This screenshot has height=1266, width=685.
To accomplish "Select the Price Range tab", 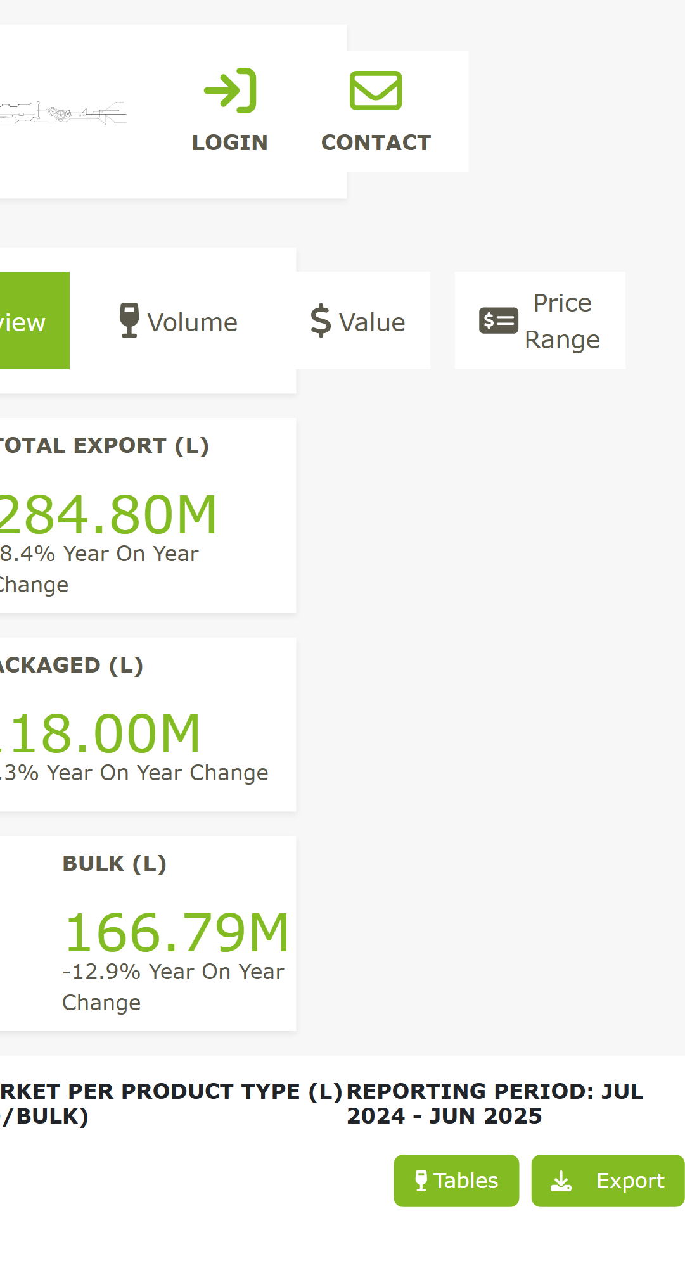I will (x=540, y=320).
